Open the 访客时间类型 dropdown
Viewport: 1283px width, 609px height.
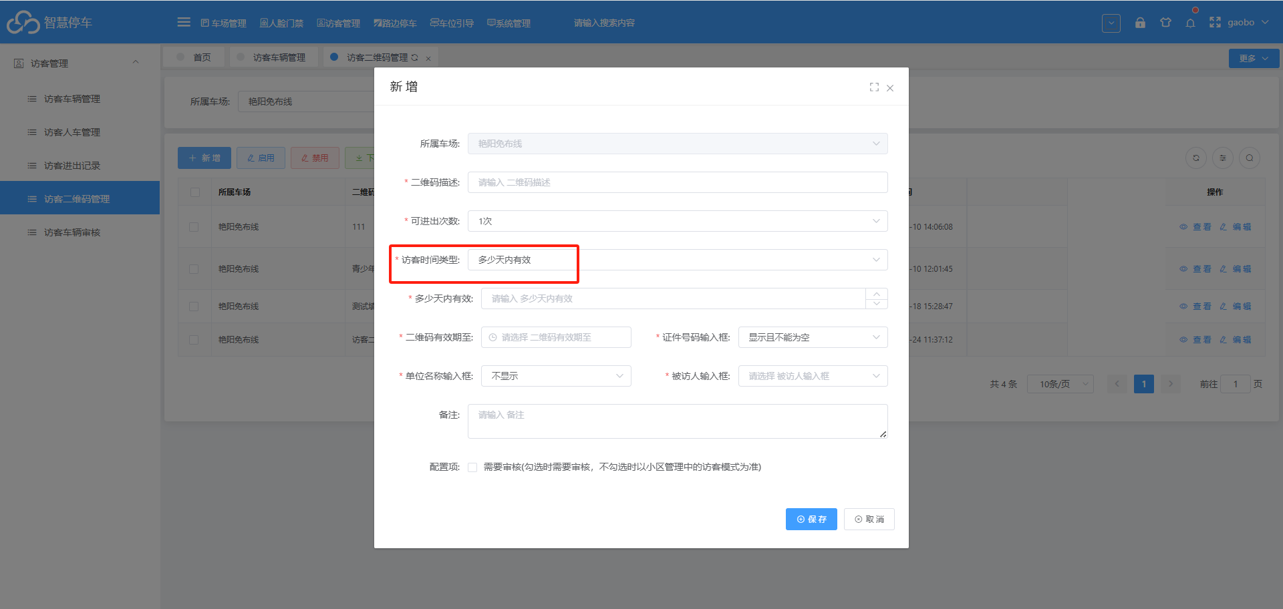click(678, 260)
